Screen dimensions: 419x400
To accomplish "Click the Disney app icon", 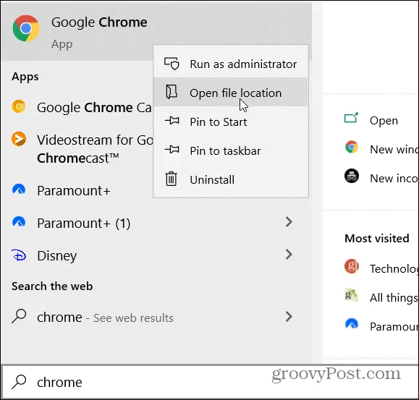I will (19, 255).
